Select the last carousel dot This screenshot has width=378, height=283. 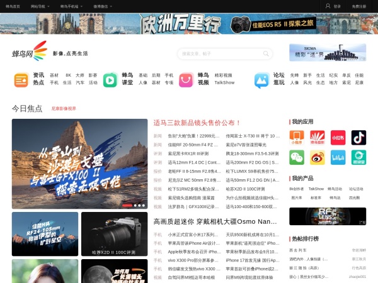coord(144,206)
